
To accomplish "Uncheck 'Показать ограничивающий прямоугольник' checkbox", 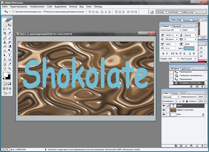I will click(x=44, y=12).
